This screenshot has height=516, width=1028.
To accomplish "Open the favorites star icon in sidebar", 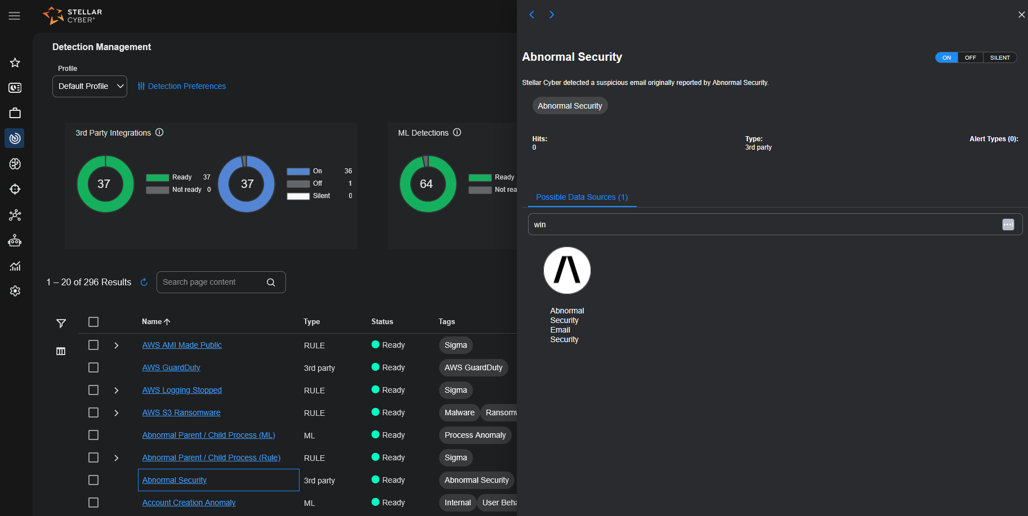I will click(15, 62).
